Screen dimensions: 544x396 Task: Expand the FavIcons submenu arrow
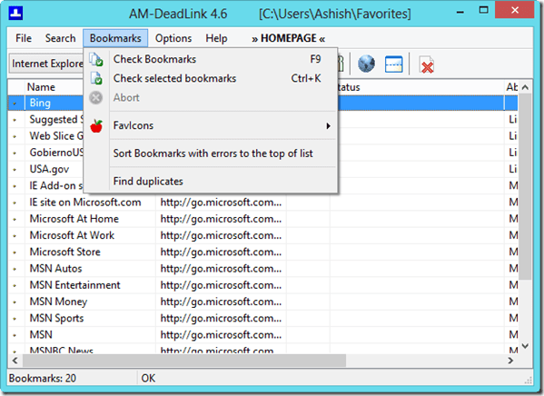(x=328, y=126)
